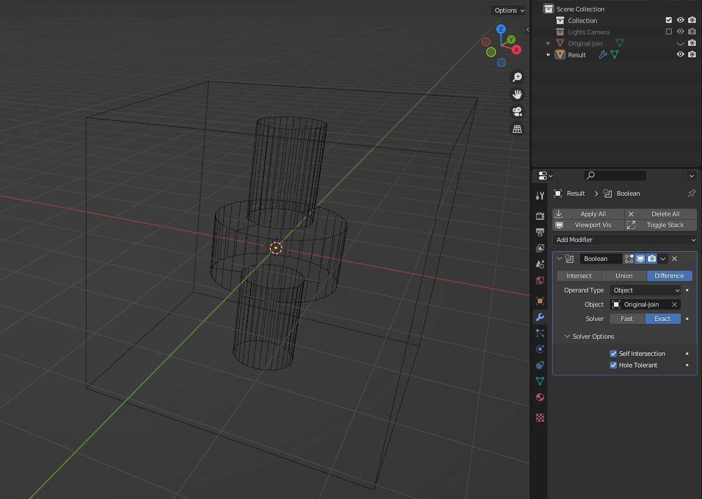The width and height of the screenshot is (702, 499).
Task: Open the Output Properties printer icon
Action: click(x=540, y=232)
